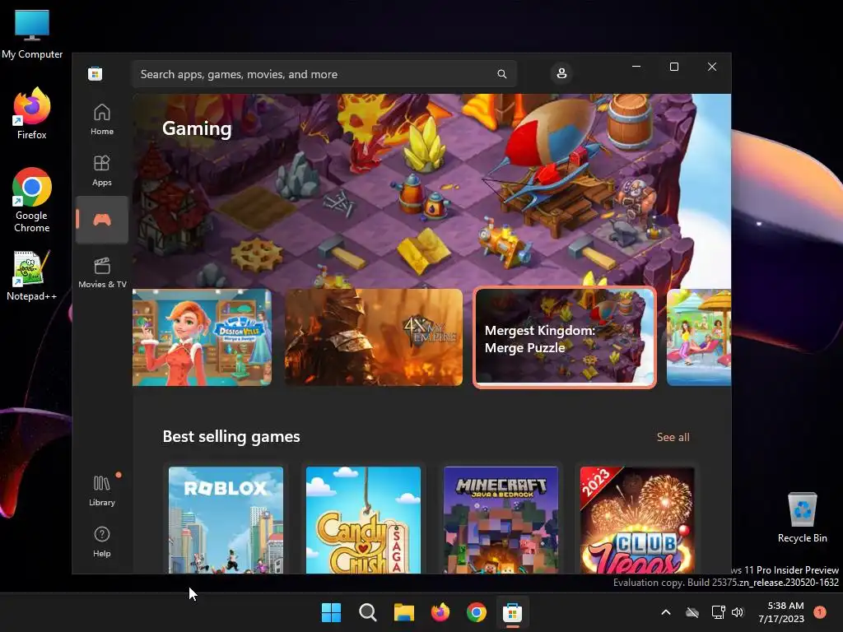The image size is (843, 632).
Task: Minimize the Microsoft Store window
Action: tap(636, 67)
